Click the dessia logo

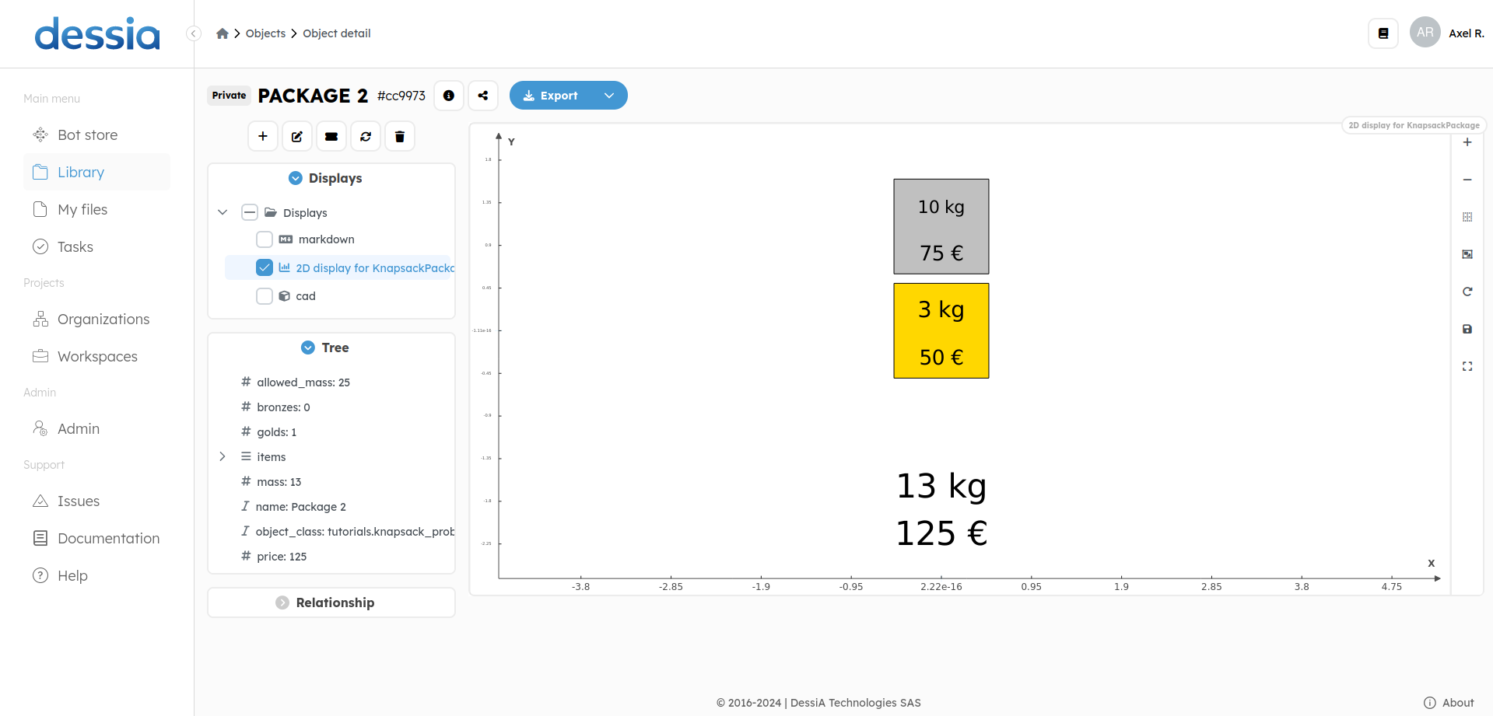[97, 34]
